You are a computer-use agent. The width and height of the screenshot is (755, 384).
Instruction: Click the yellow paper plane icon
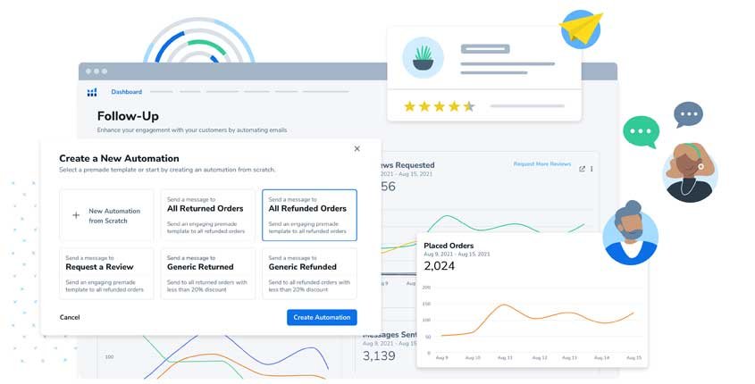(581, 29)
